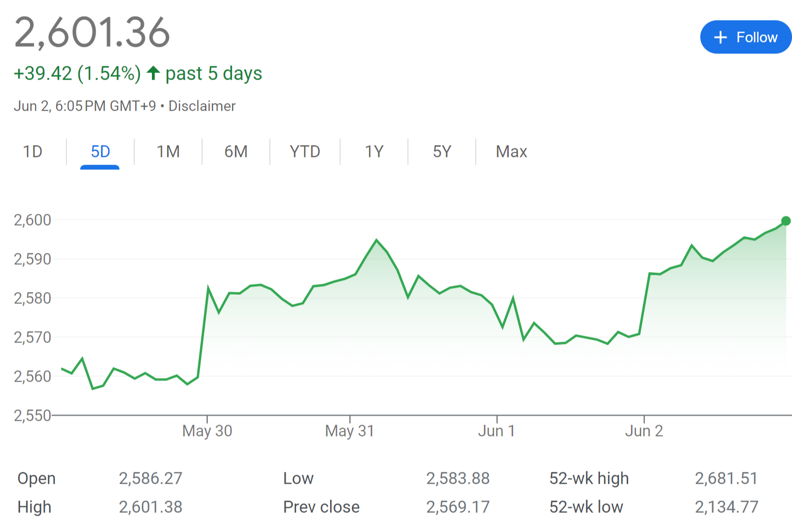Screen dimensions: 792x531
Task: Open the 5Y time range tab
Action: tap(442, 152)
